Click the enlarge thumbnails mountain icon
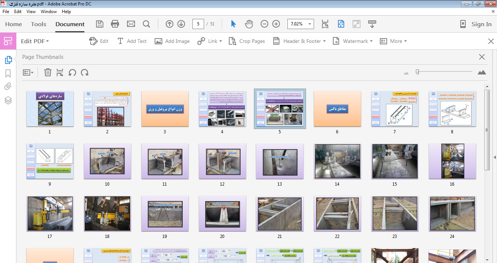Image resolution: width=497 pixels, height=263 pixels. [x=482, y=72]
